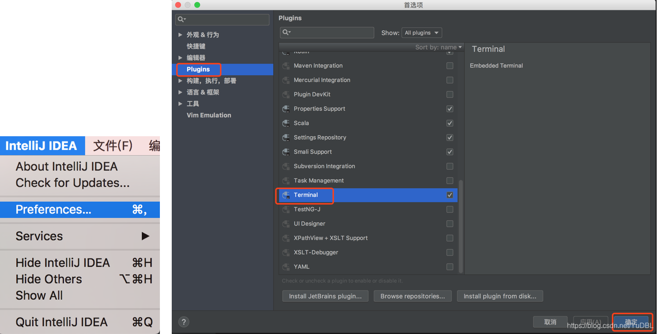
Task: Click the Settings Repository plugin icon
Action: [x=286, y=138]
